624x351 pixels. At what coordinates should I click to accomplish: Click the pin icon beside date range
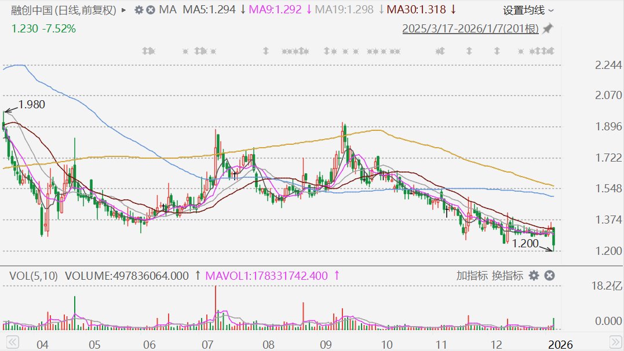(548, 28)
